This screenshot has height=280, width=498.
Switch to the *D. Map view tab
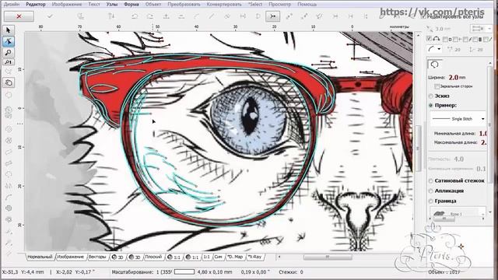[235, 257]
